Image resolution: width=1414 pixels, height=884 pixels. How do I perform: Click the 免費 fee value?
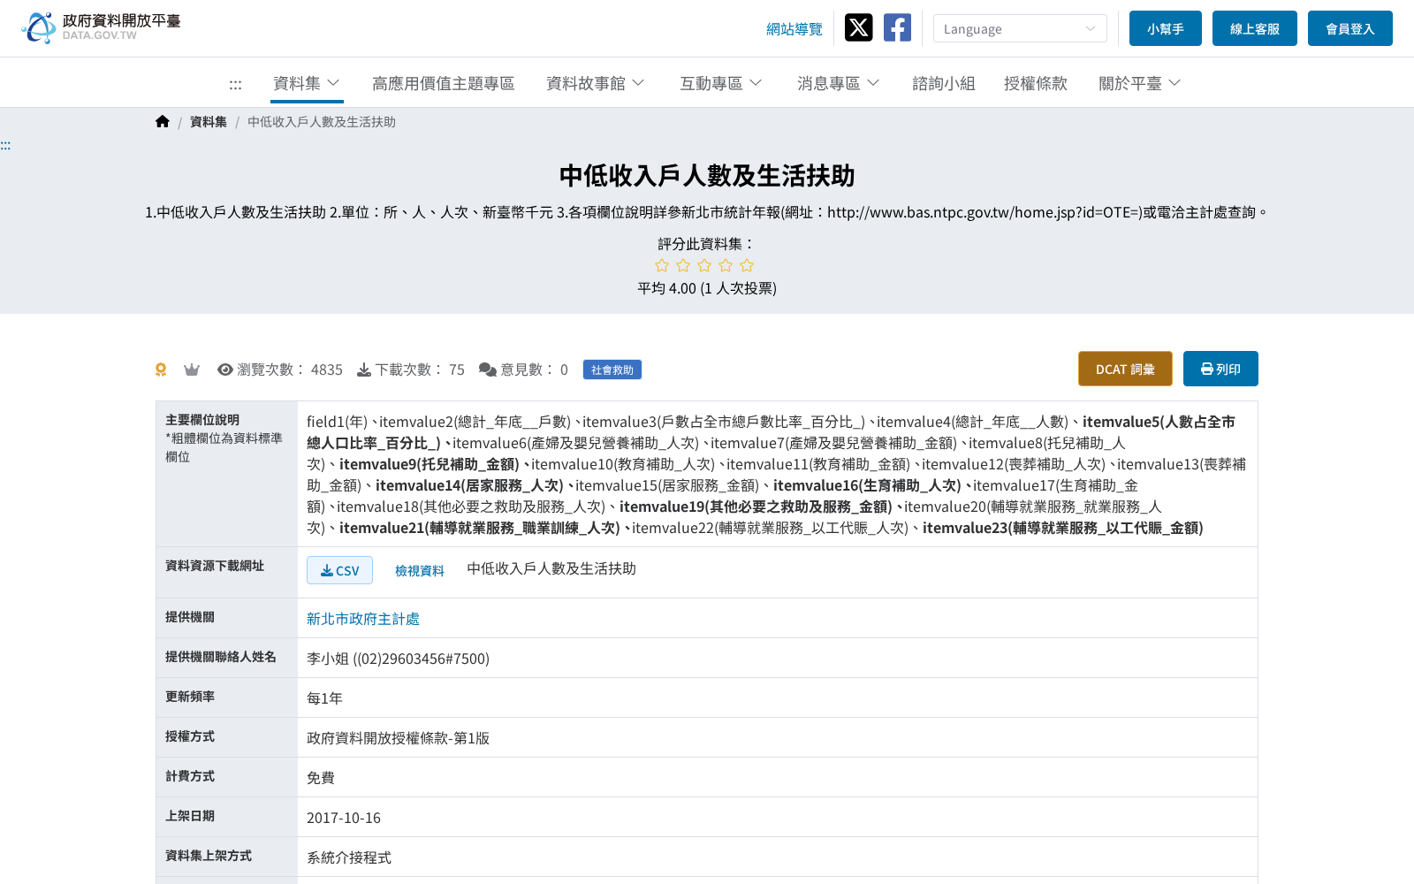[321, 778]
